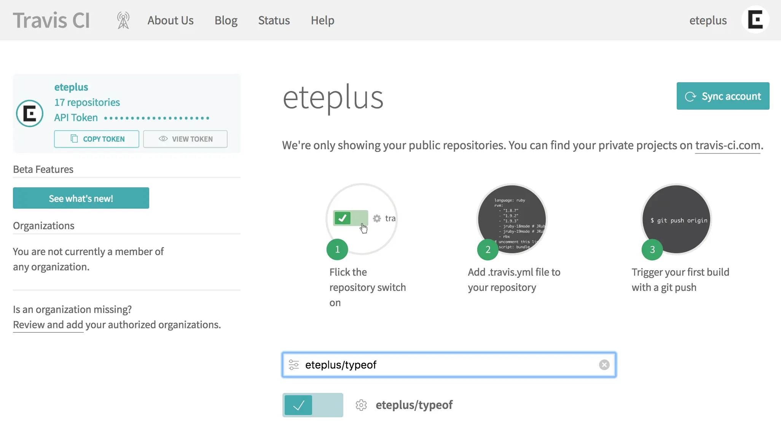Go to the Blog page
Viewport: 781px width, 447px height.
click(226, 20)
